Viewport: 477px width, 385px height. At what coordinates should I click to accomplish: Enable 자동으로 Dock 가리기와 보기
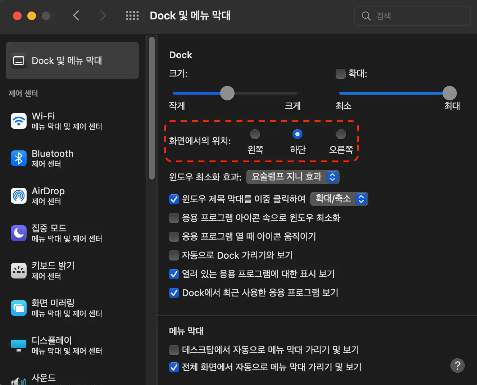pos(174,255)
